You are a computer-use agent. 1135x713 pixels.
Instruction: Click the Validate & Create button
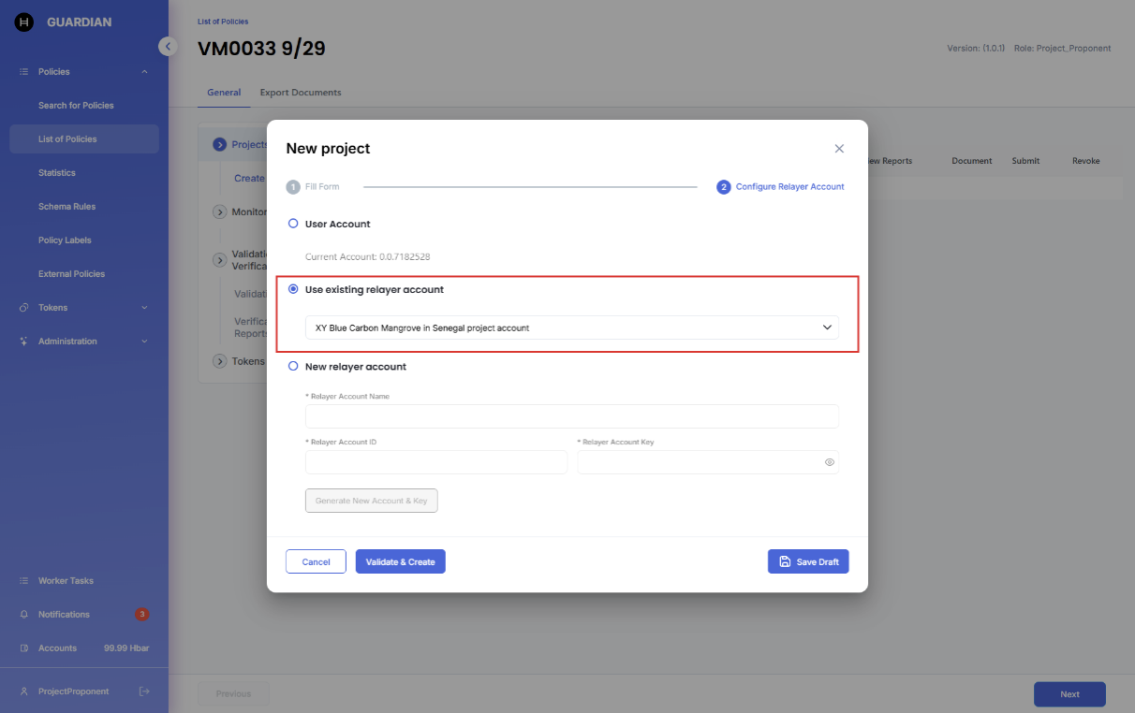[x=400, y=561]
